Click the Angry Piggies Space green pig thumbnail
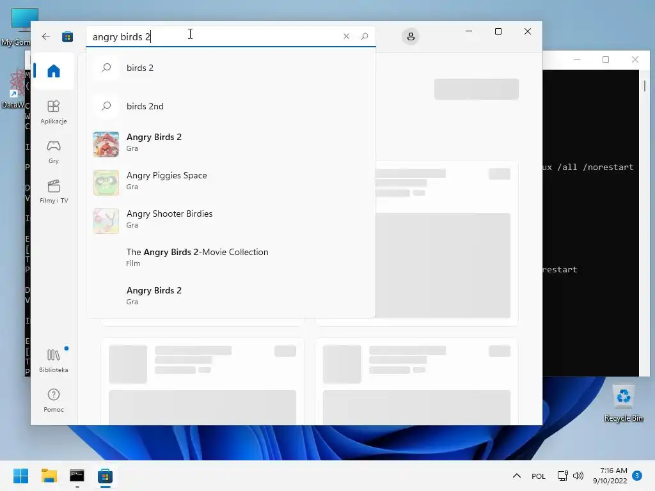 (106, 183)
